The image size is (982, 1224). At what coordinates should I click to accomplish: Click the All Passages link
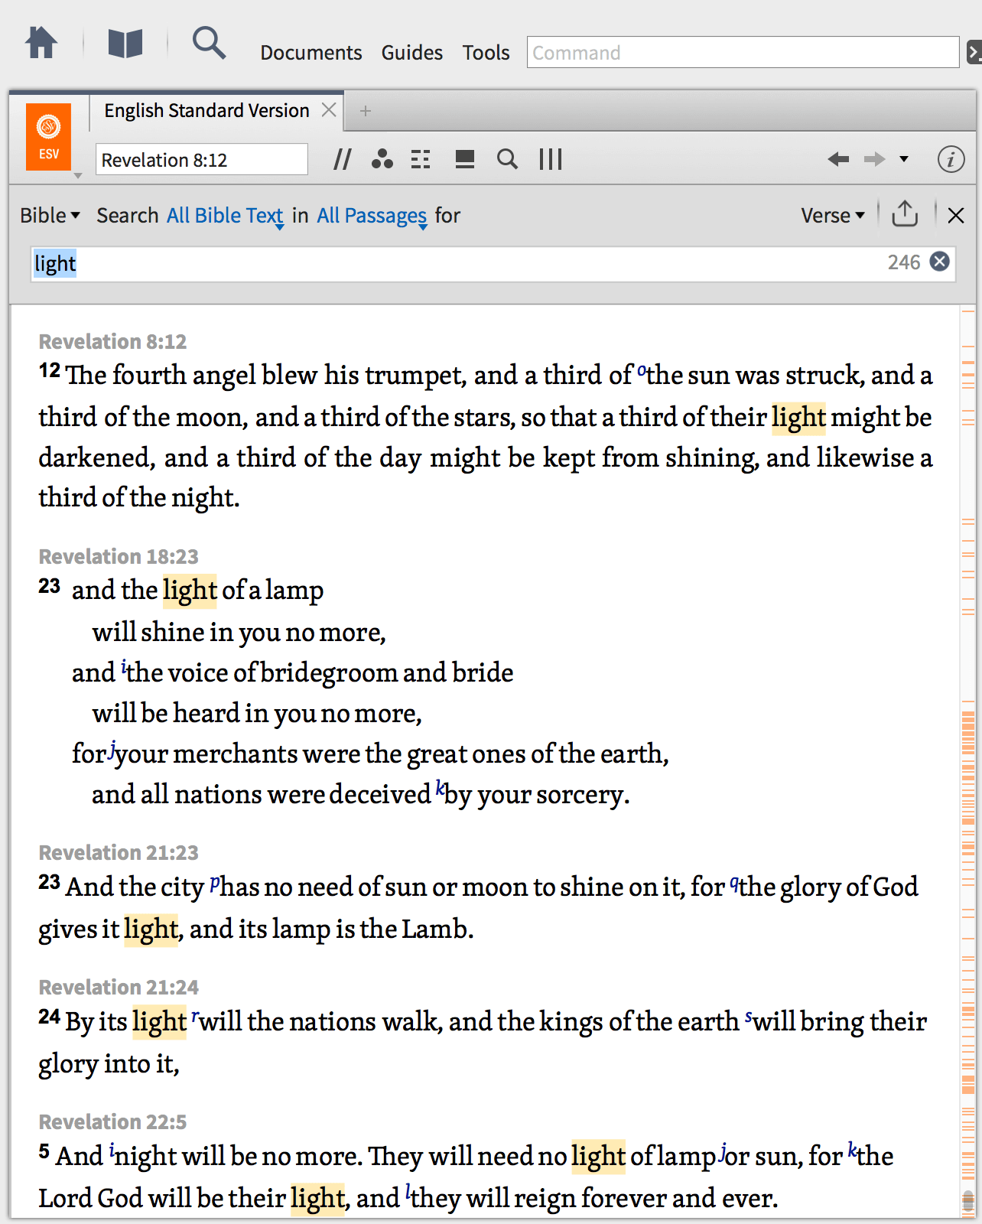(x=372, y=216)
